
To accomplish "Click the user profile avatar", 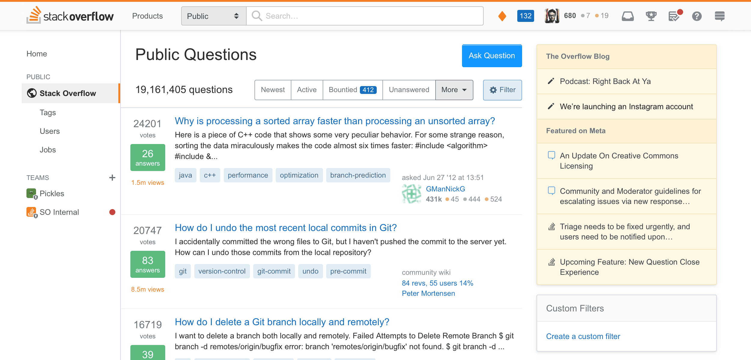I will pyautogui.click(x=552, y=16).
